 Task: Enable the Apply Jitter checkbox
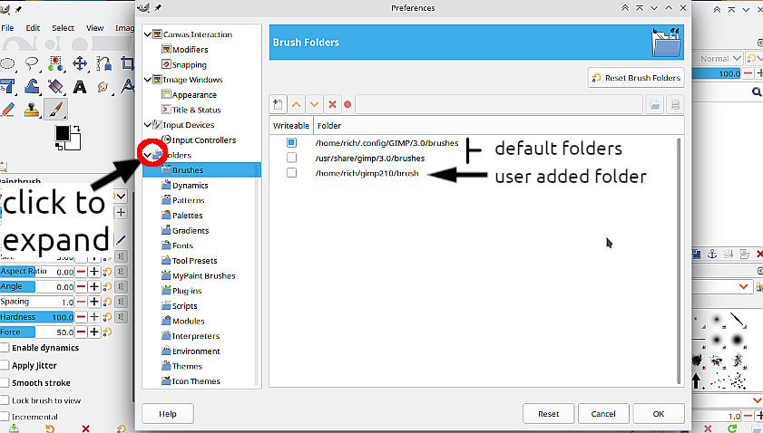click(5, 365)
